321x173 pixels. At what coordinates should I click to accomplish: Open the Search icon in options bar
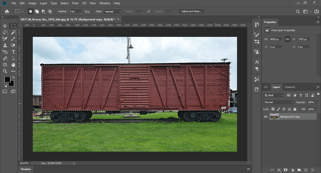(x=298, y=12)
